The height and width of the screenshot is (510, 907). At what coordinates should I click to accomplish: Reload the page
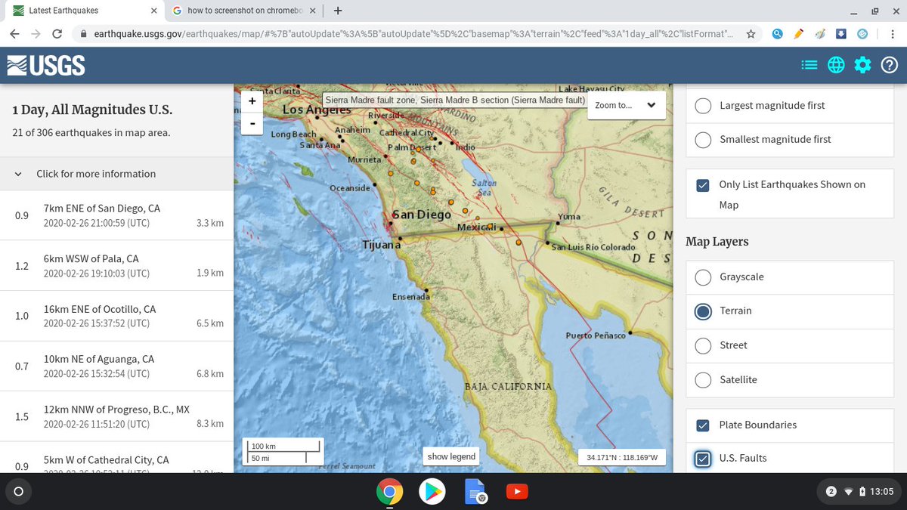(57, 34)
